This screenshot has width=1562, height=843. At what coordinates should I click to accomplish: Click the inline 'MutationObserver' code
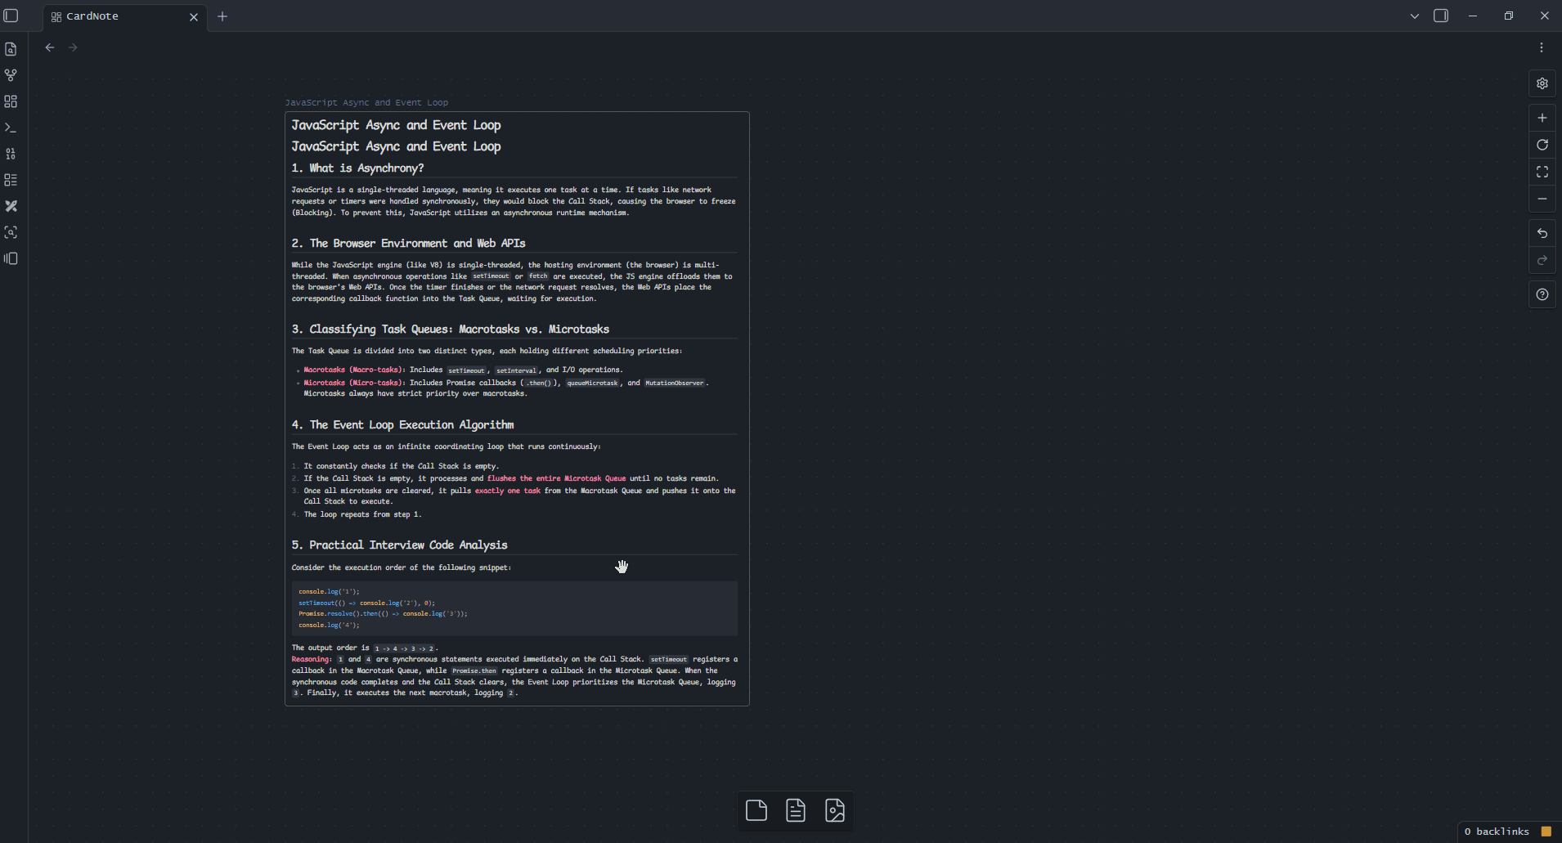point(674,383)
